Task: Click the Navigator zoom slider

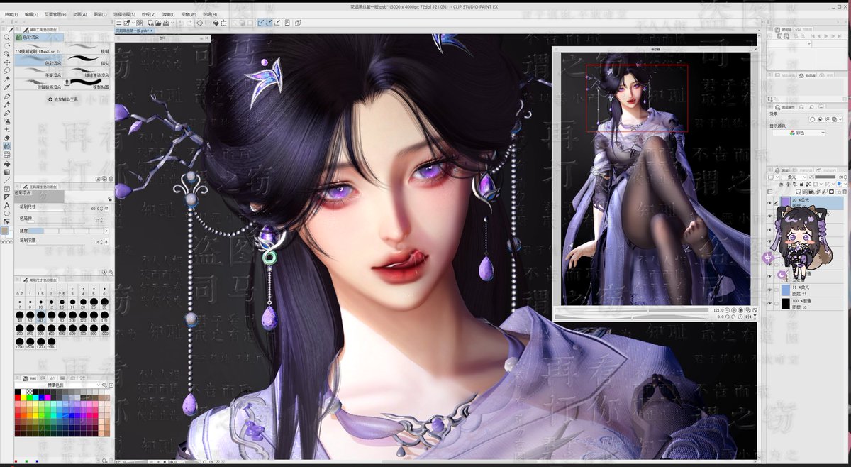Action: (631, 310)
